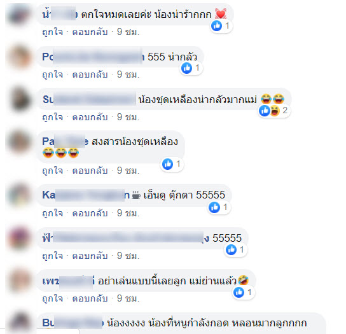
Task: Click the 9 ชม. timestamp under the first comment
Action: point(128,32)
